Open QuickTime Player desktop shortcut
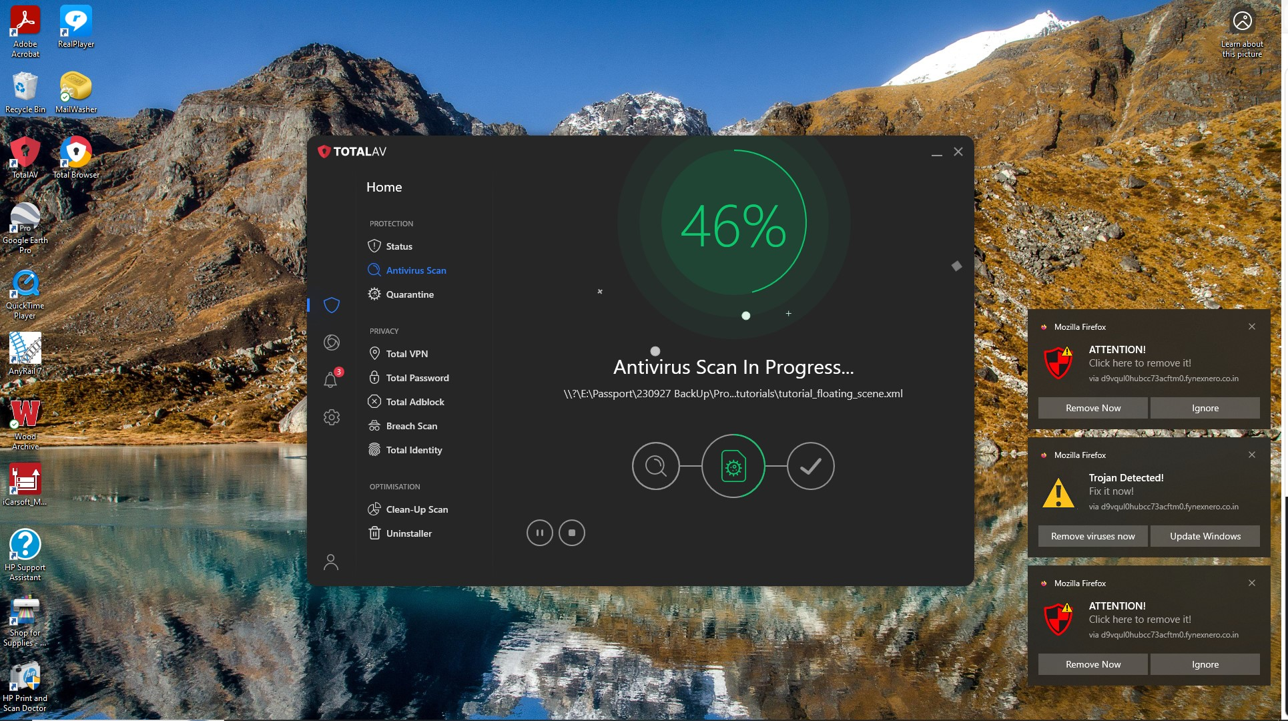The width and height of the screenshot is (1288, 721). pos(25,294)
